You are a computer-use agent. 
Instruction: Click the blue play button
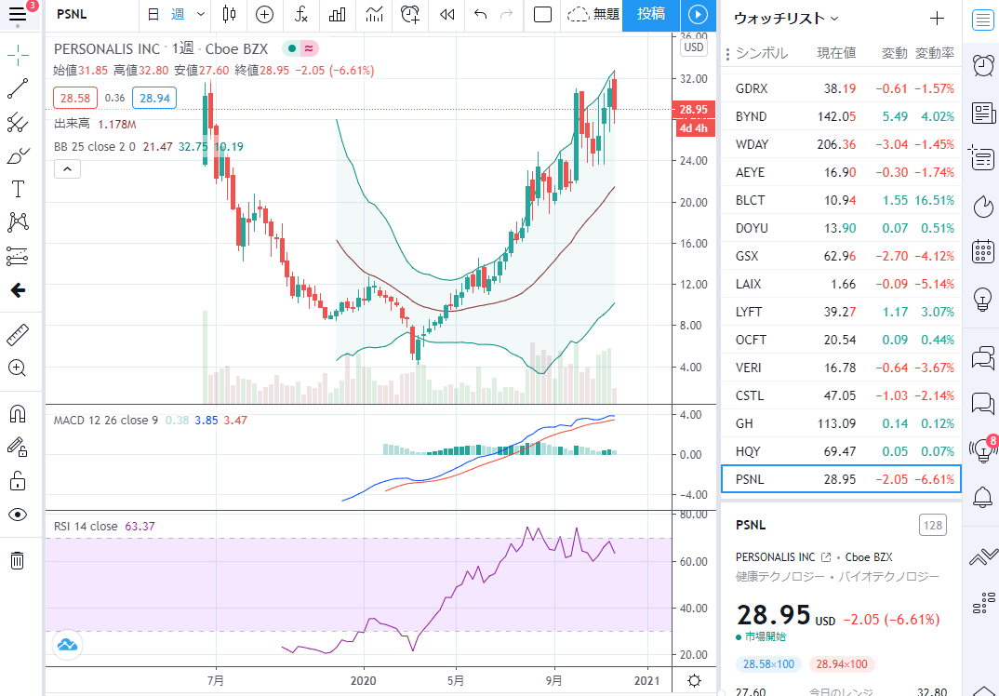699,14
